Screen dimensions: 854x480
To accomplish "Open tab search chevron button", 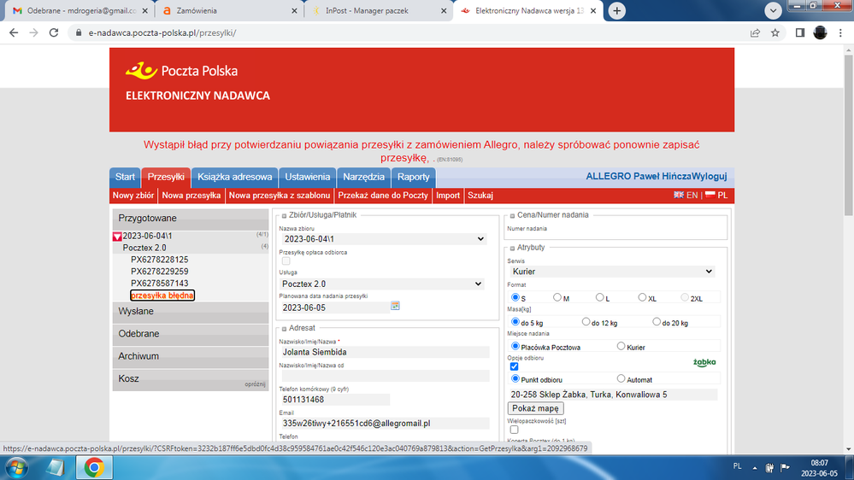I will [773, 10].
